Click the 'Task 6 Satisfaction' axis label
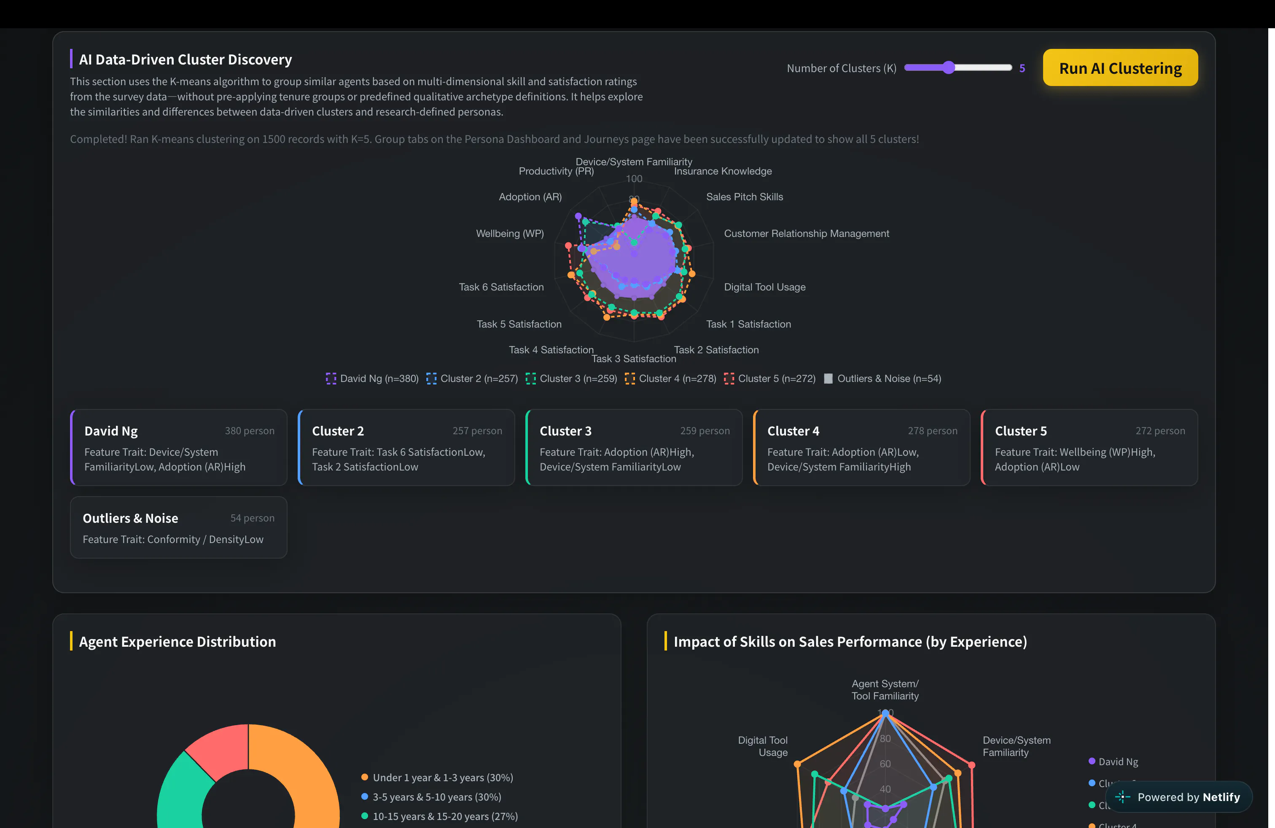Viewport: 1275px width, 828px height. pos(501,287)
